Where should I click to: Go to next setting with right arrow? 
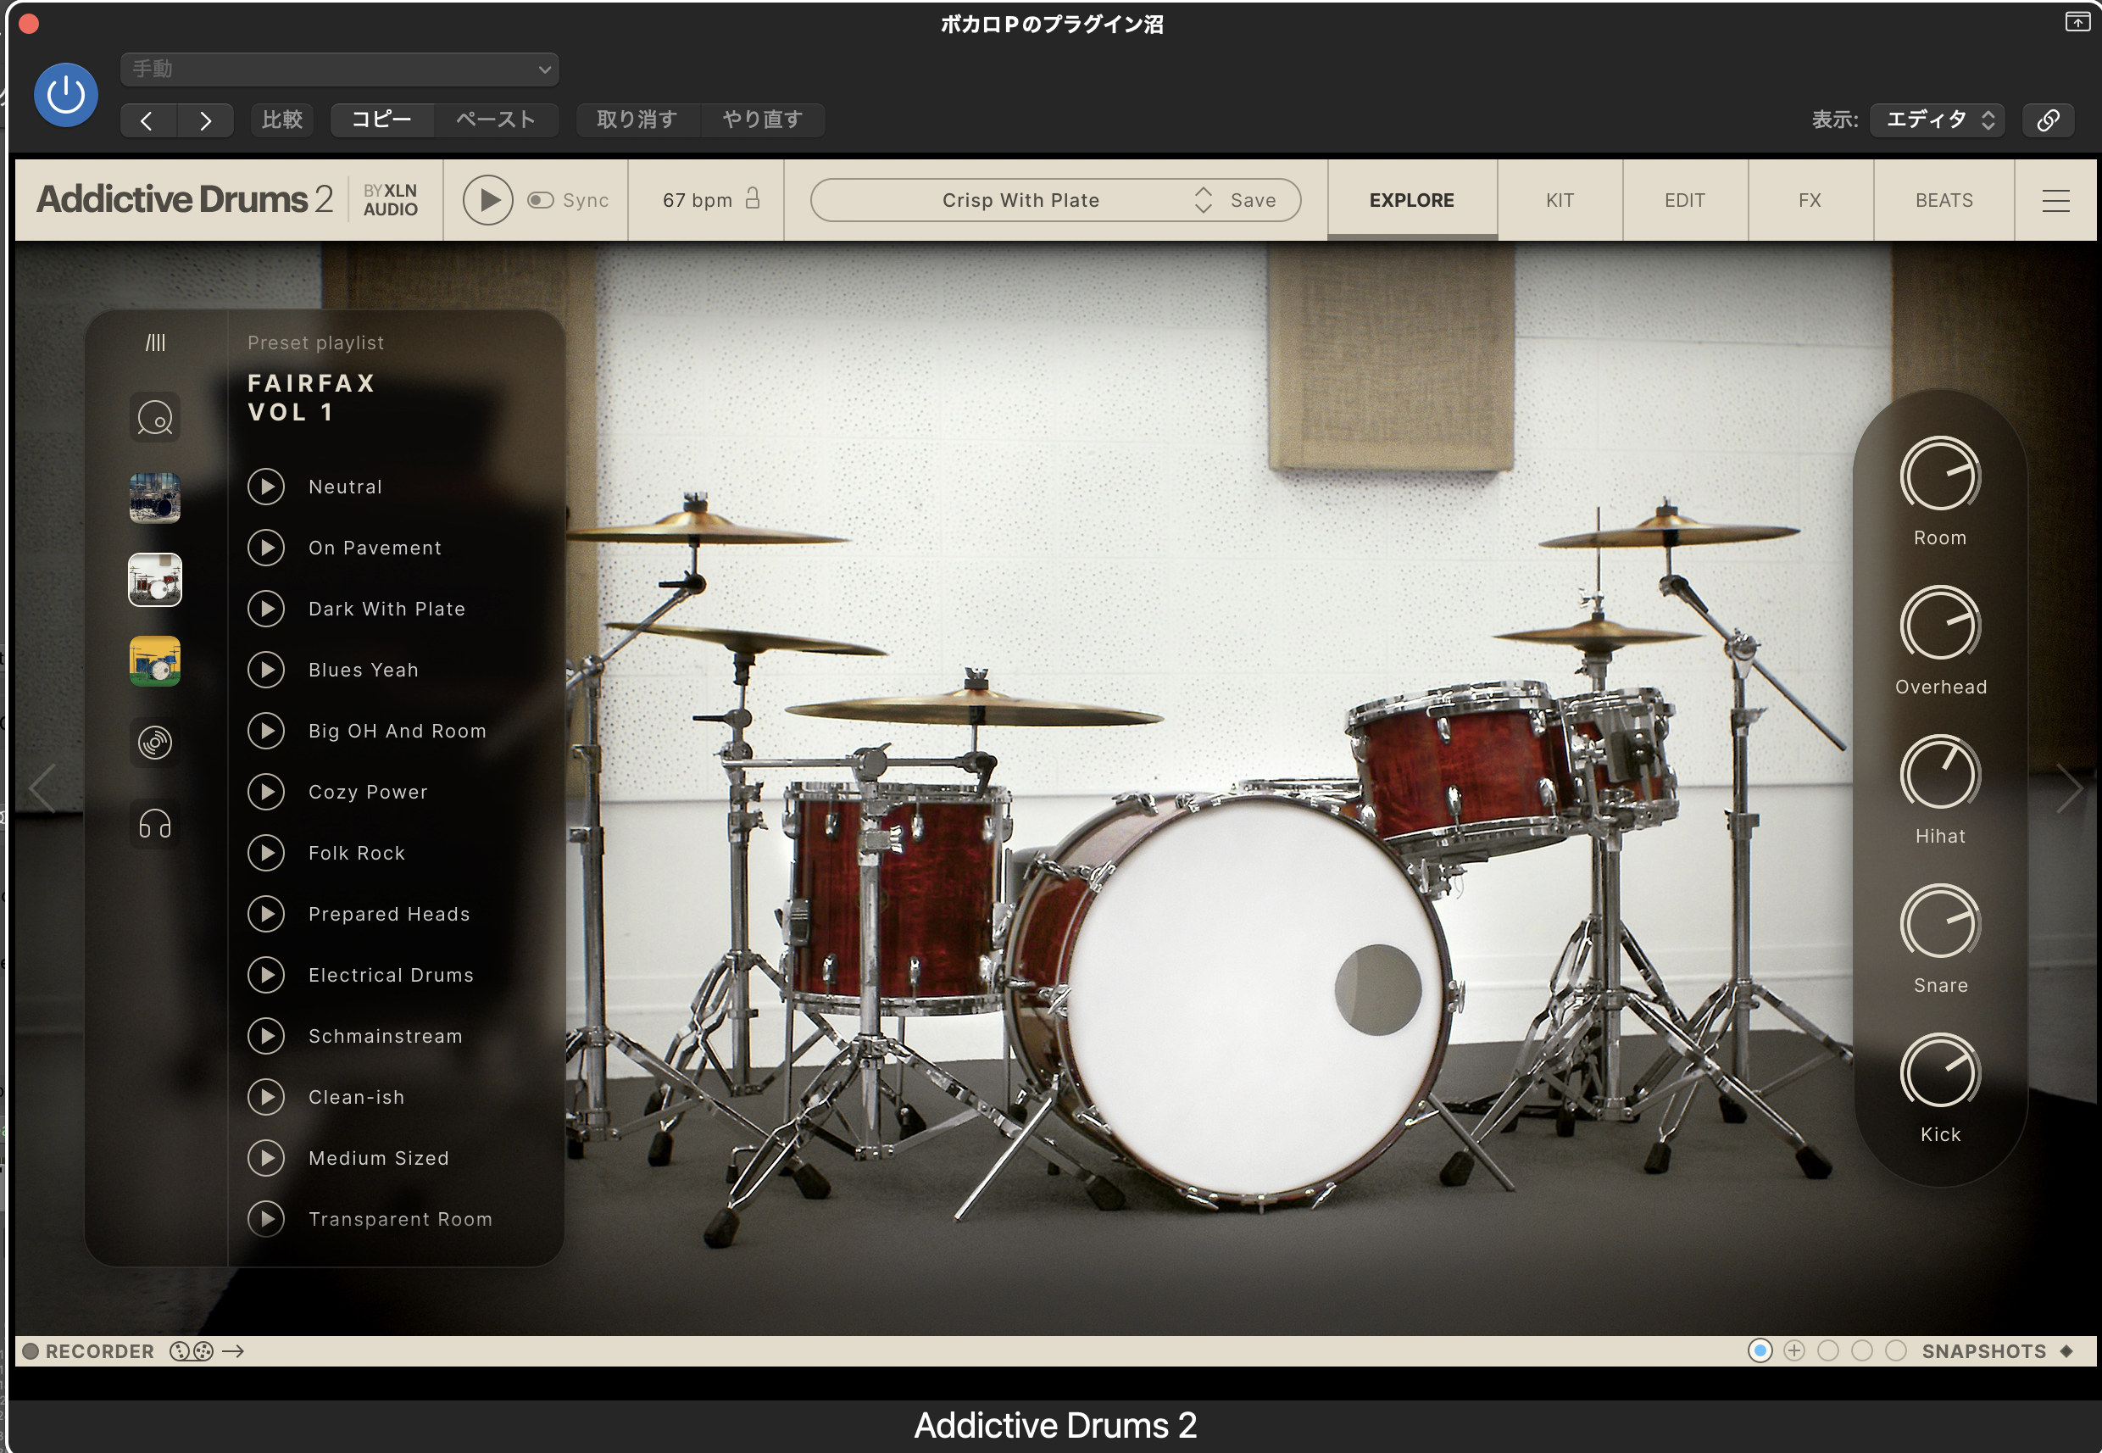click(x=206, y=120)
